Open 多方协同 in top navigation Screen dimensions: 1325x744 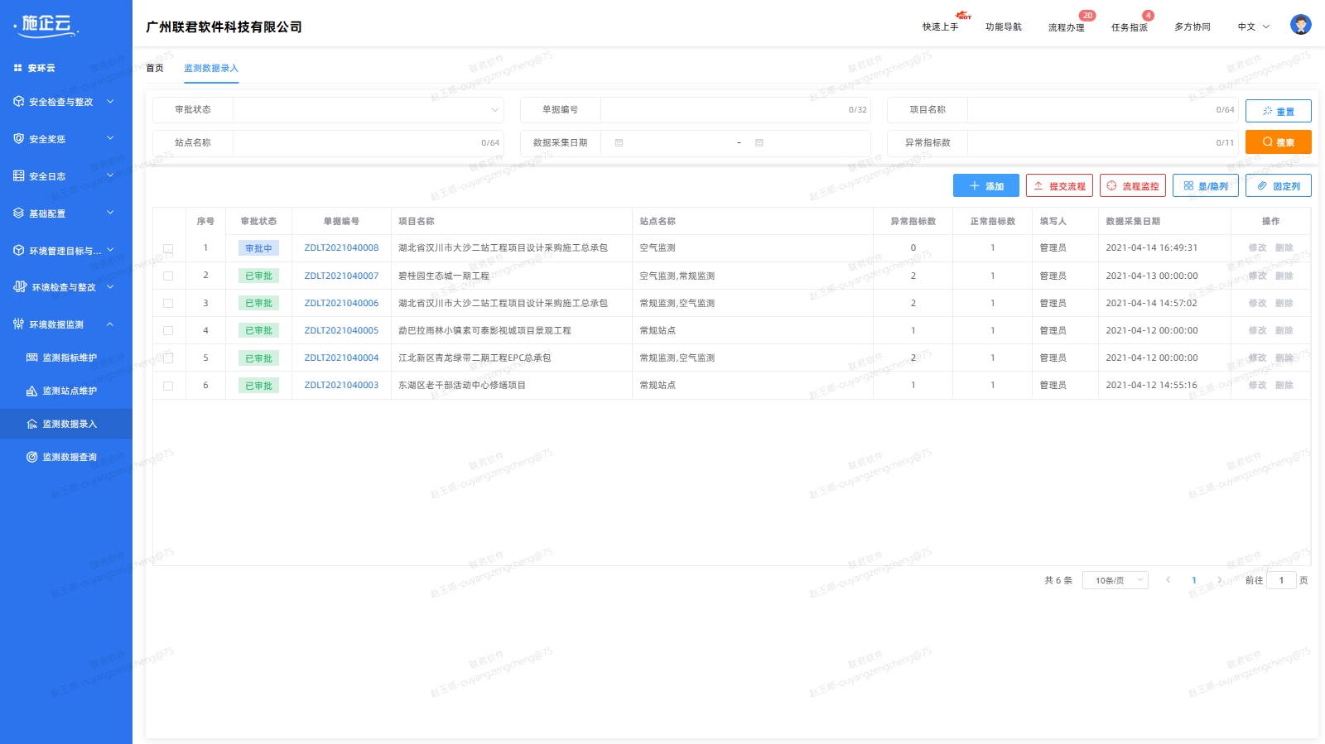tap(1192, 26)
